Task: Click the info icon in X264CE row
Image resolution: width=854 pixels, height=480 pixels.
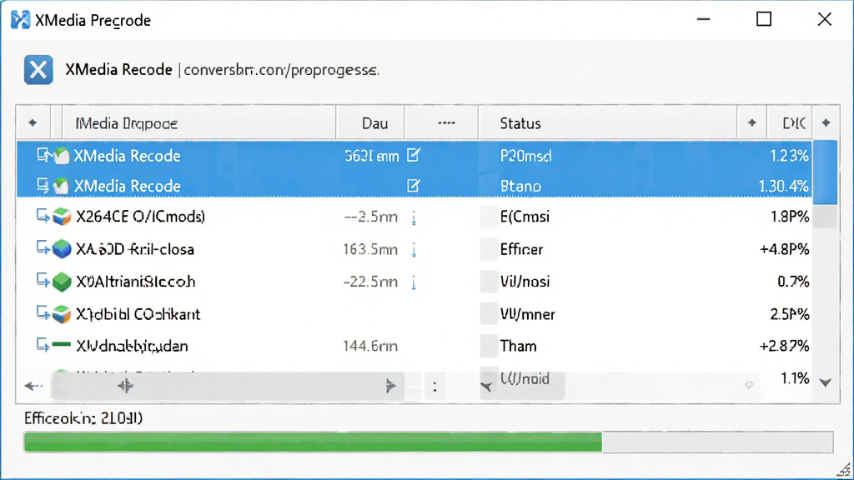Action: (x=414, y=217)
